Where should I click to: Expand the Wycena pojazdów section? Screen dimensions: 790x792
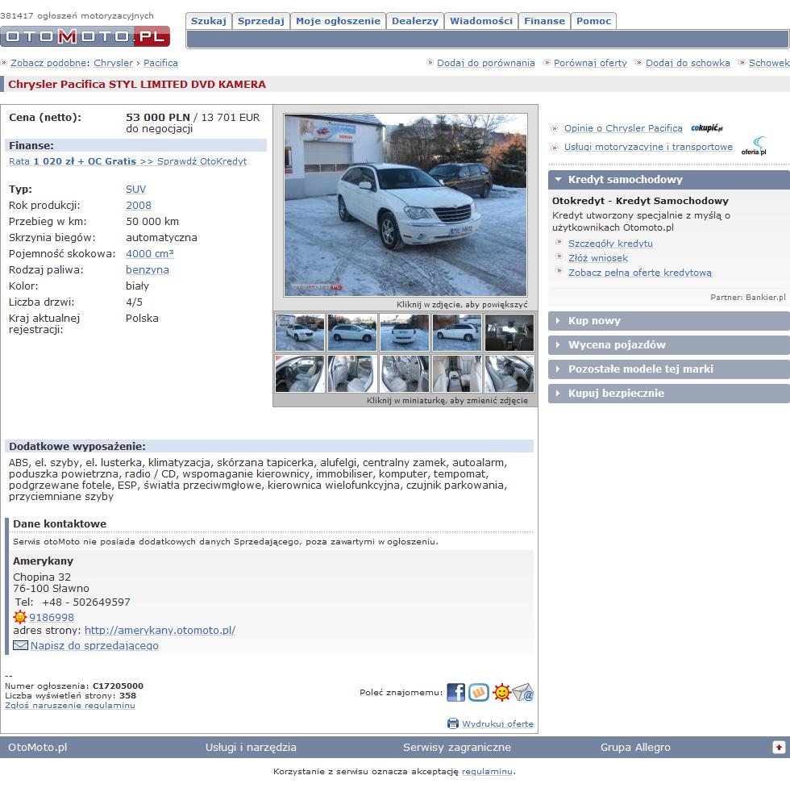[x=669, y=345]
